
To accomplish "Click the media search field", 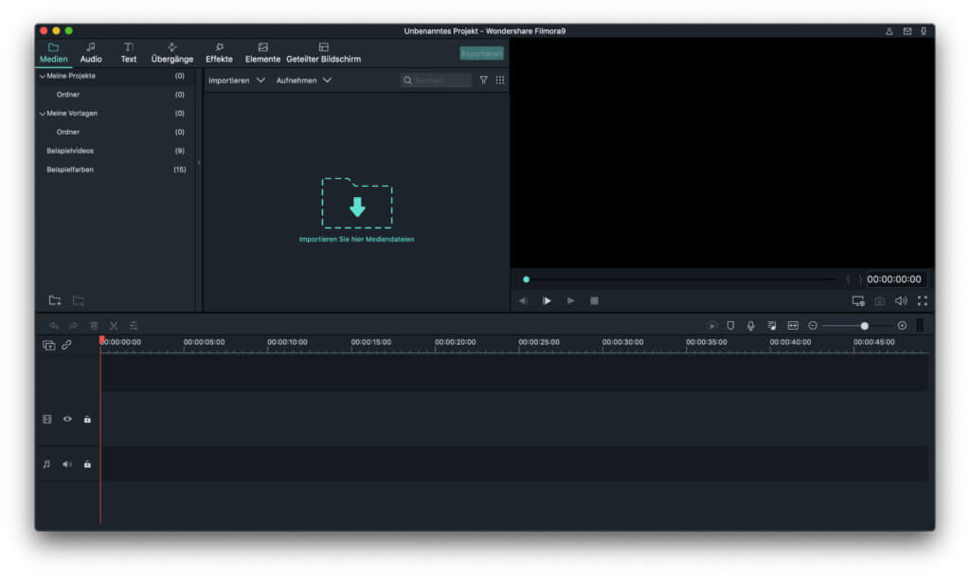I will click(x=436, y=81).
